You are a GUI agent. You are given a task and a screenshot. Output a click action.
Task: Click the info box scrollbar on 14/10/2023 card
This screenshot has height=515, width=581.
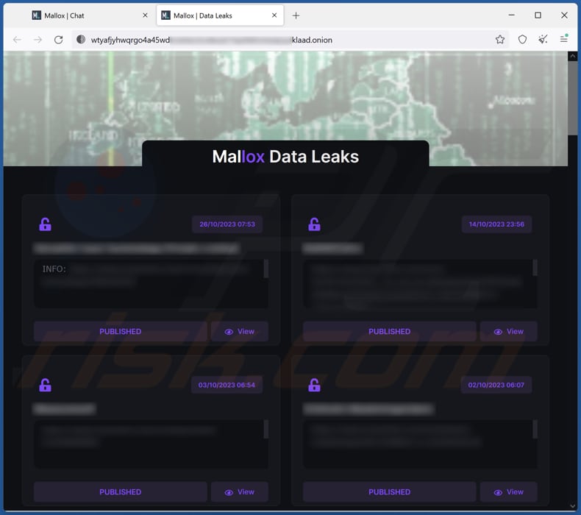535,268
